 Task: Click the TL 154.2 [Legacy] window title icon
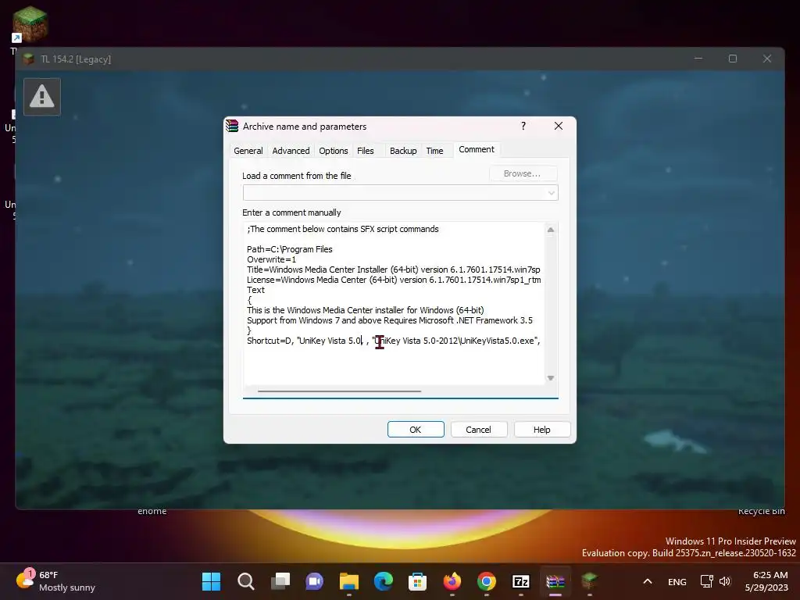point(29,59)
